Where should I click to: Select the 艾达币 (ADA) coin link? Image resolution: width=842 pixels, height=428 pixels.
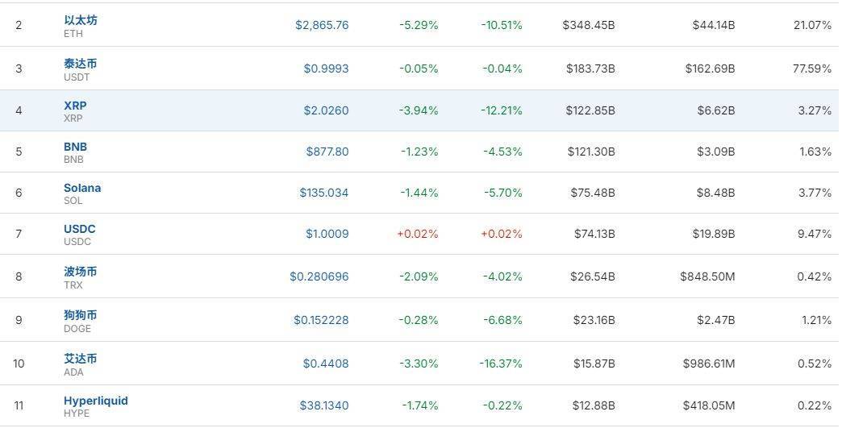click(81, 358)
